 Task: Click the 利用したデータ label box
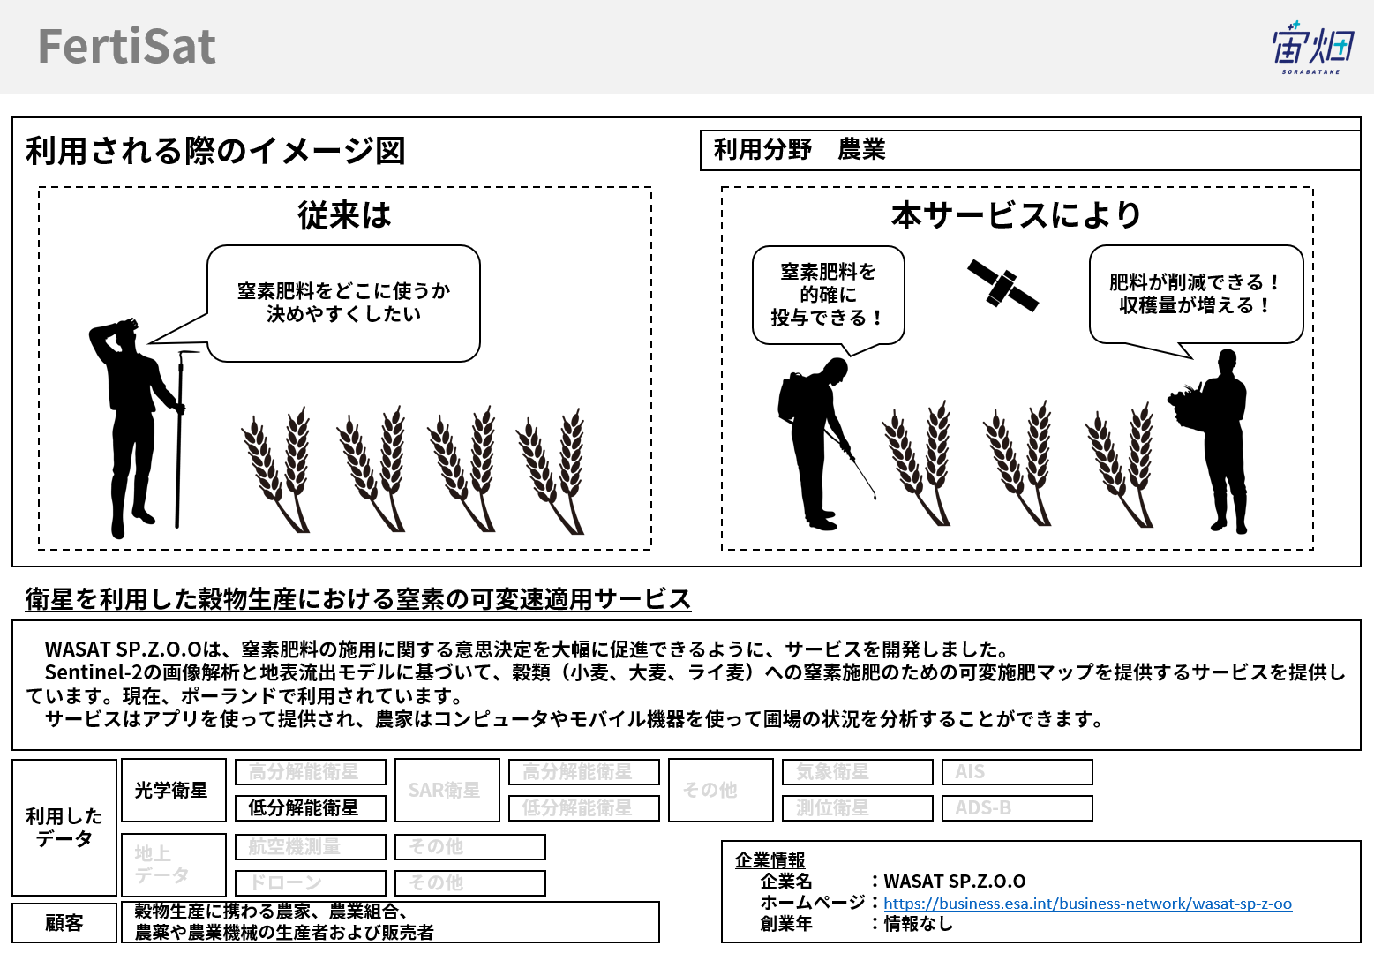[x=64, y=828]
